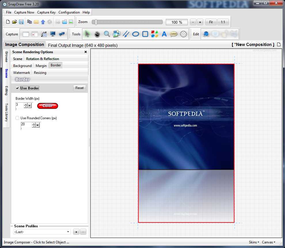285x248 pixels.
Task: Copy the image to the clipboard
Action: click(x=29, y=22)
